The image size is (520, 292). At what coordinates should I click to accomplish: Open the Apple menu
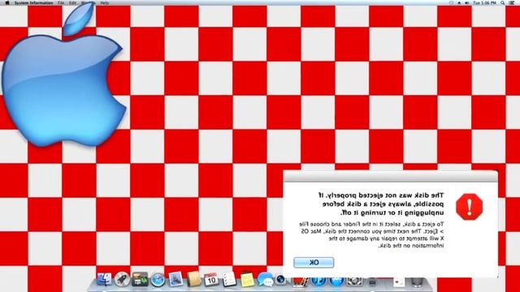click(7, 2)
